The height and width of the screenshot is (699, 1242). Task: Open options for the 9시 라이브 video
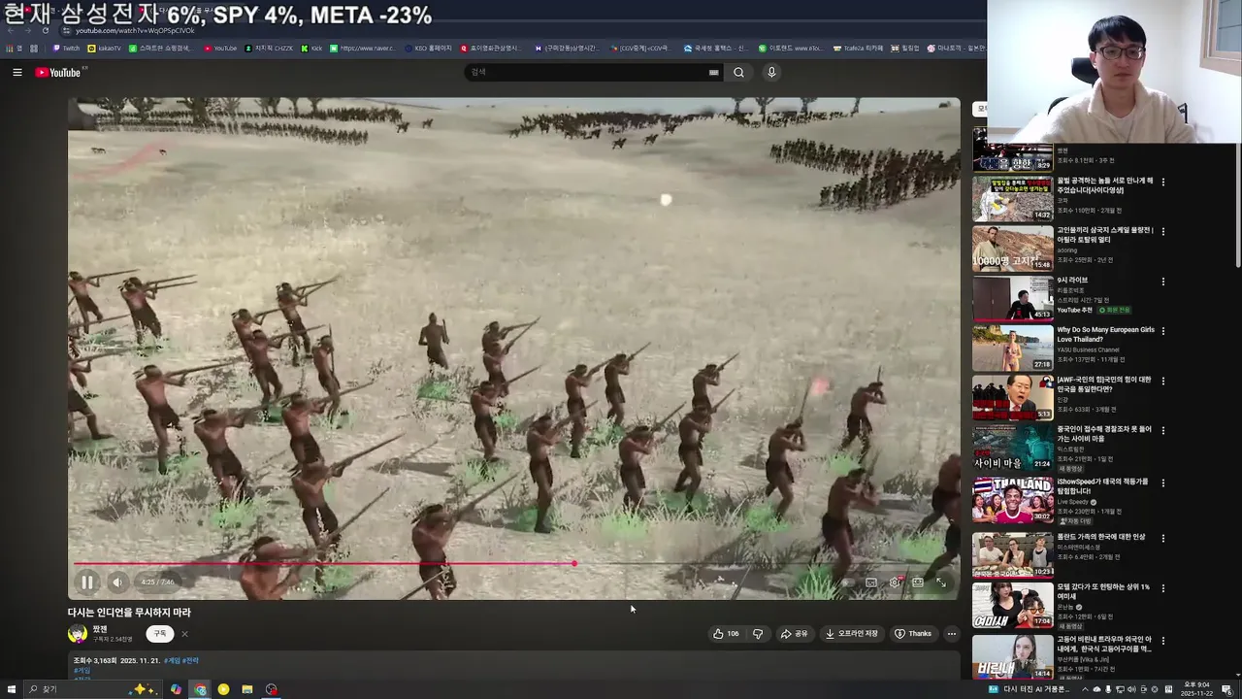pyautogui.click(x=1163, y=282)
